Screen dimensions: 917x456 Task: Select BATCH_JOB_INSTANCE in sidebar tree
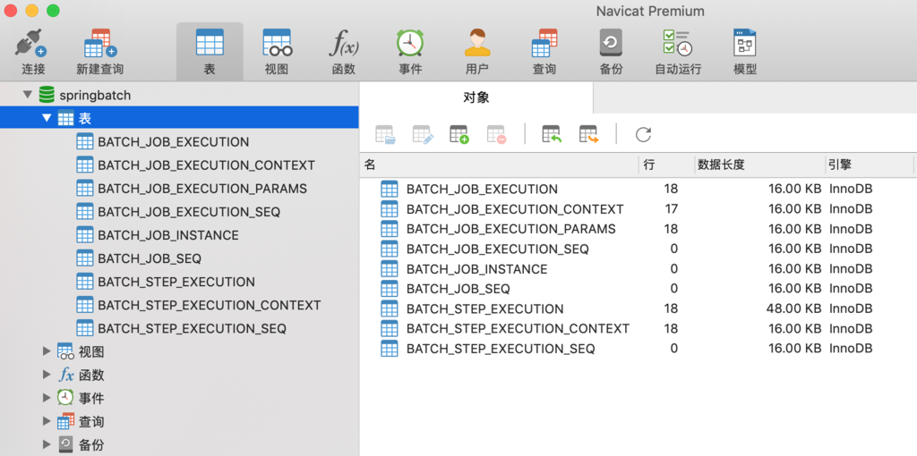(x=168, y=235)
